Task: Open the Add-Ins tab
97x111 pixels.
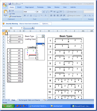Action: tap(73, 7)
